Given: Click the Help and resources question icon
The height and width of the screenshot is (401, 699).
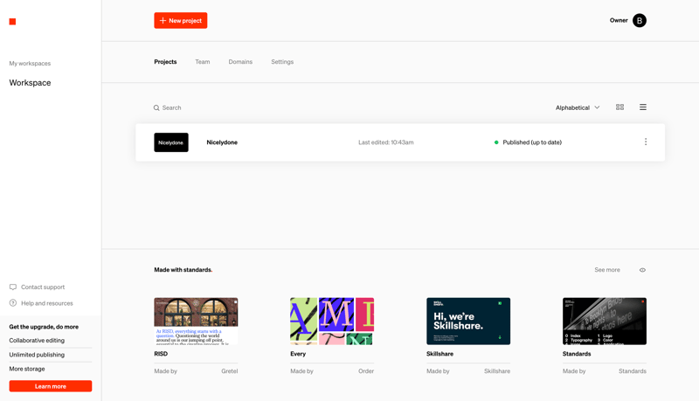Looking at the screenshot, I should coord(13,303).
